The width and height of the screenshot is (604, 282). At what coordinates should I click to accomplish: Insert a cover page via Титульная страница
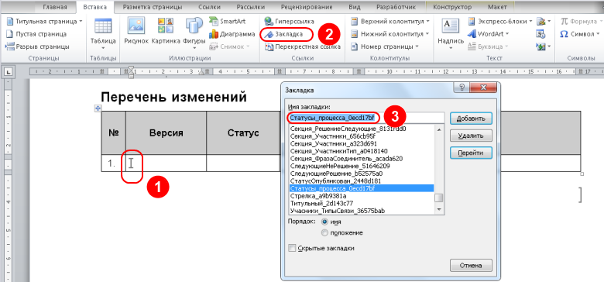tap(45, 21)
